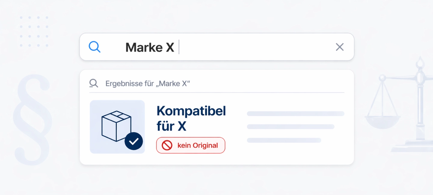Clear the search with the X icon

[x=339, y=47]
